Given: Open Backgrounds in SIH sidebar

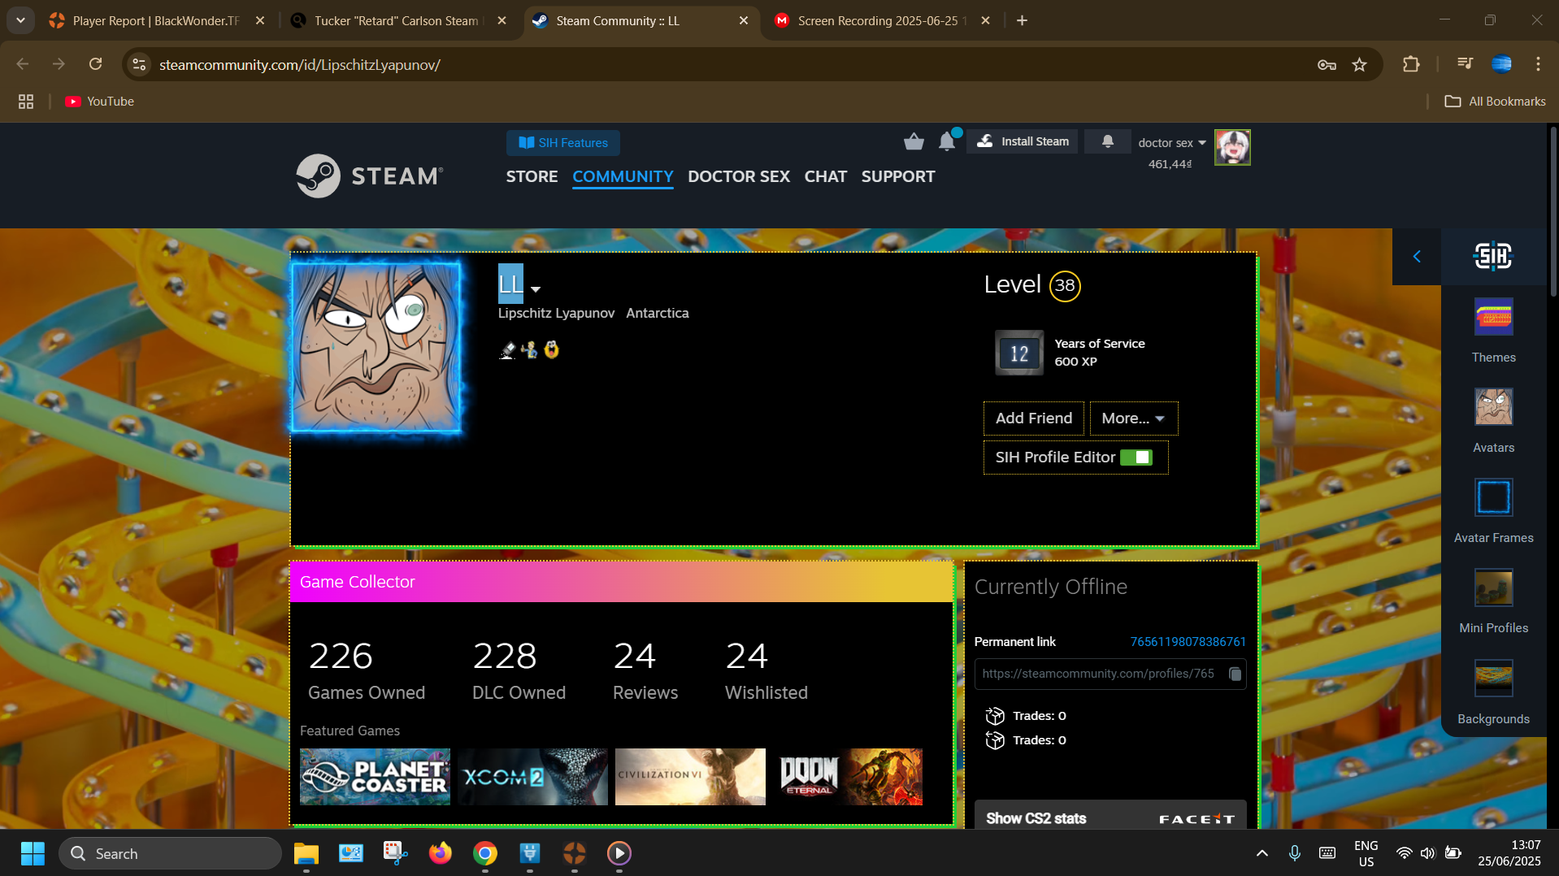Looking at the screenshot, I should (1493, 679).
